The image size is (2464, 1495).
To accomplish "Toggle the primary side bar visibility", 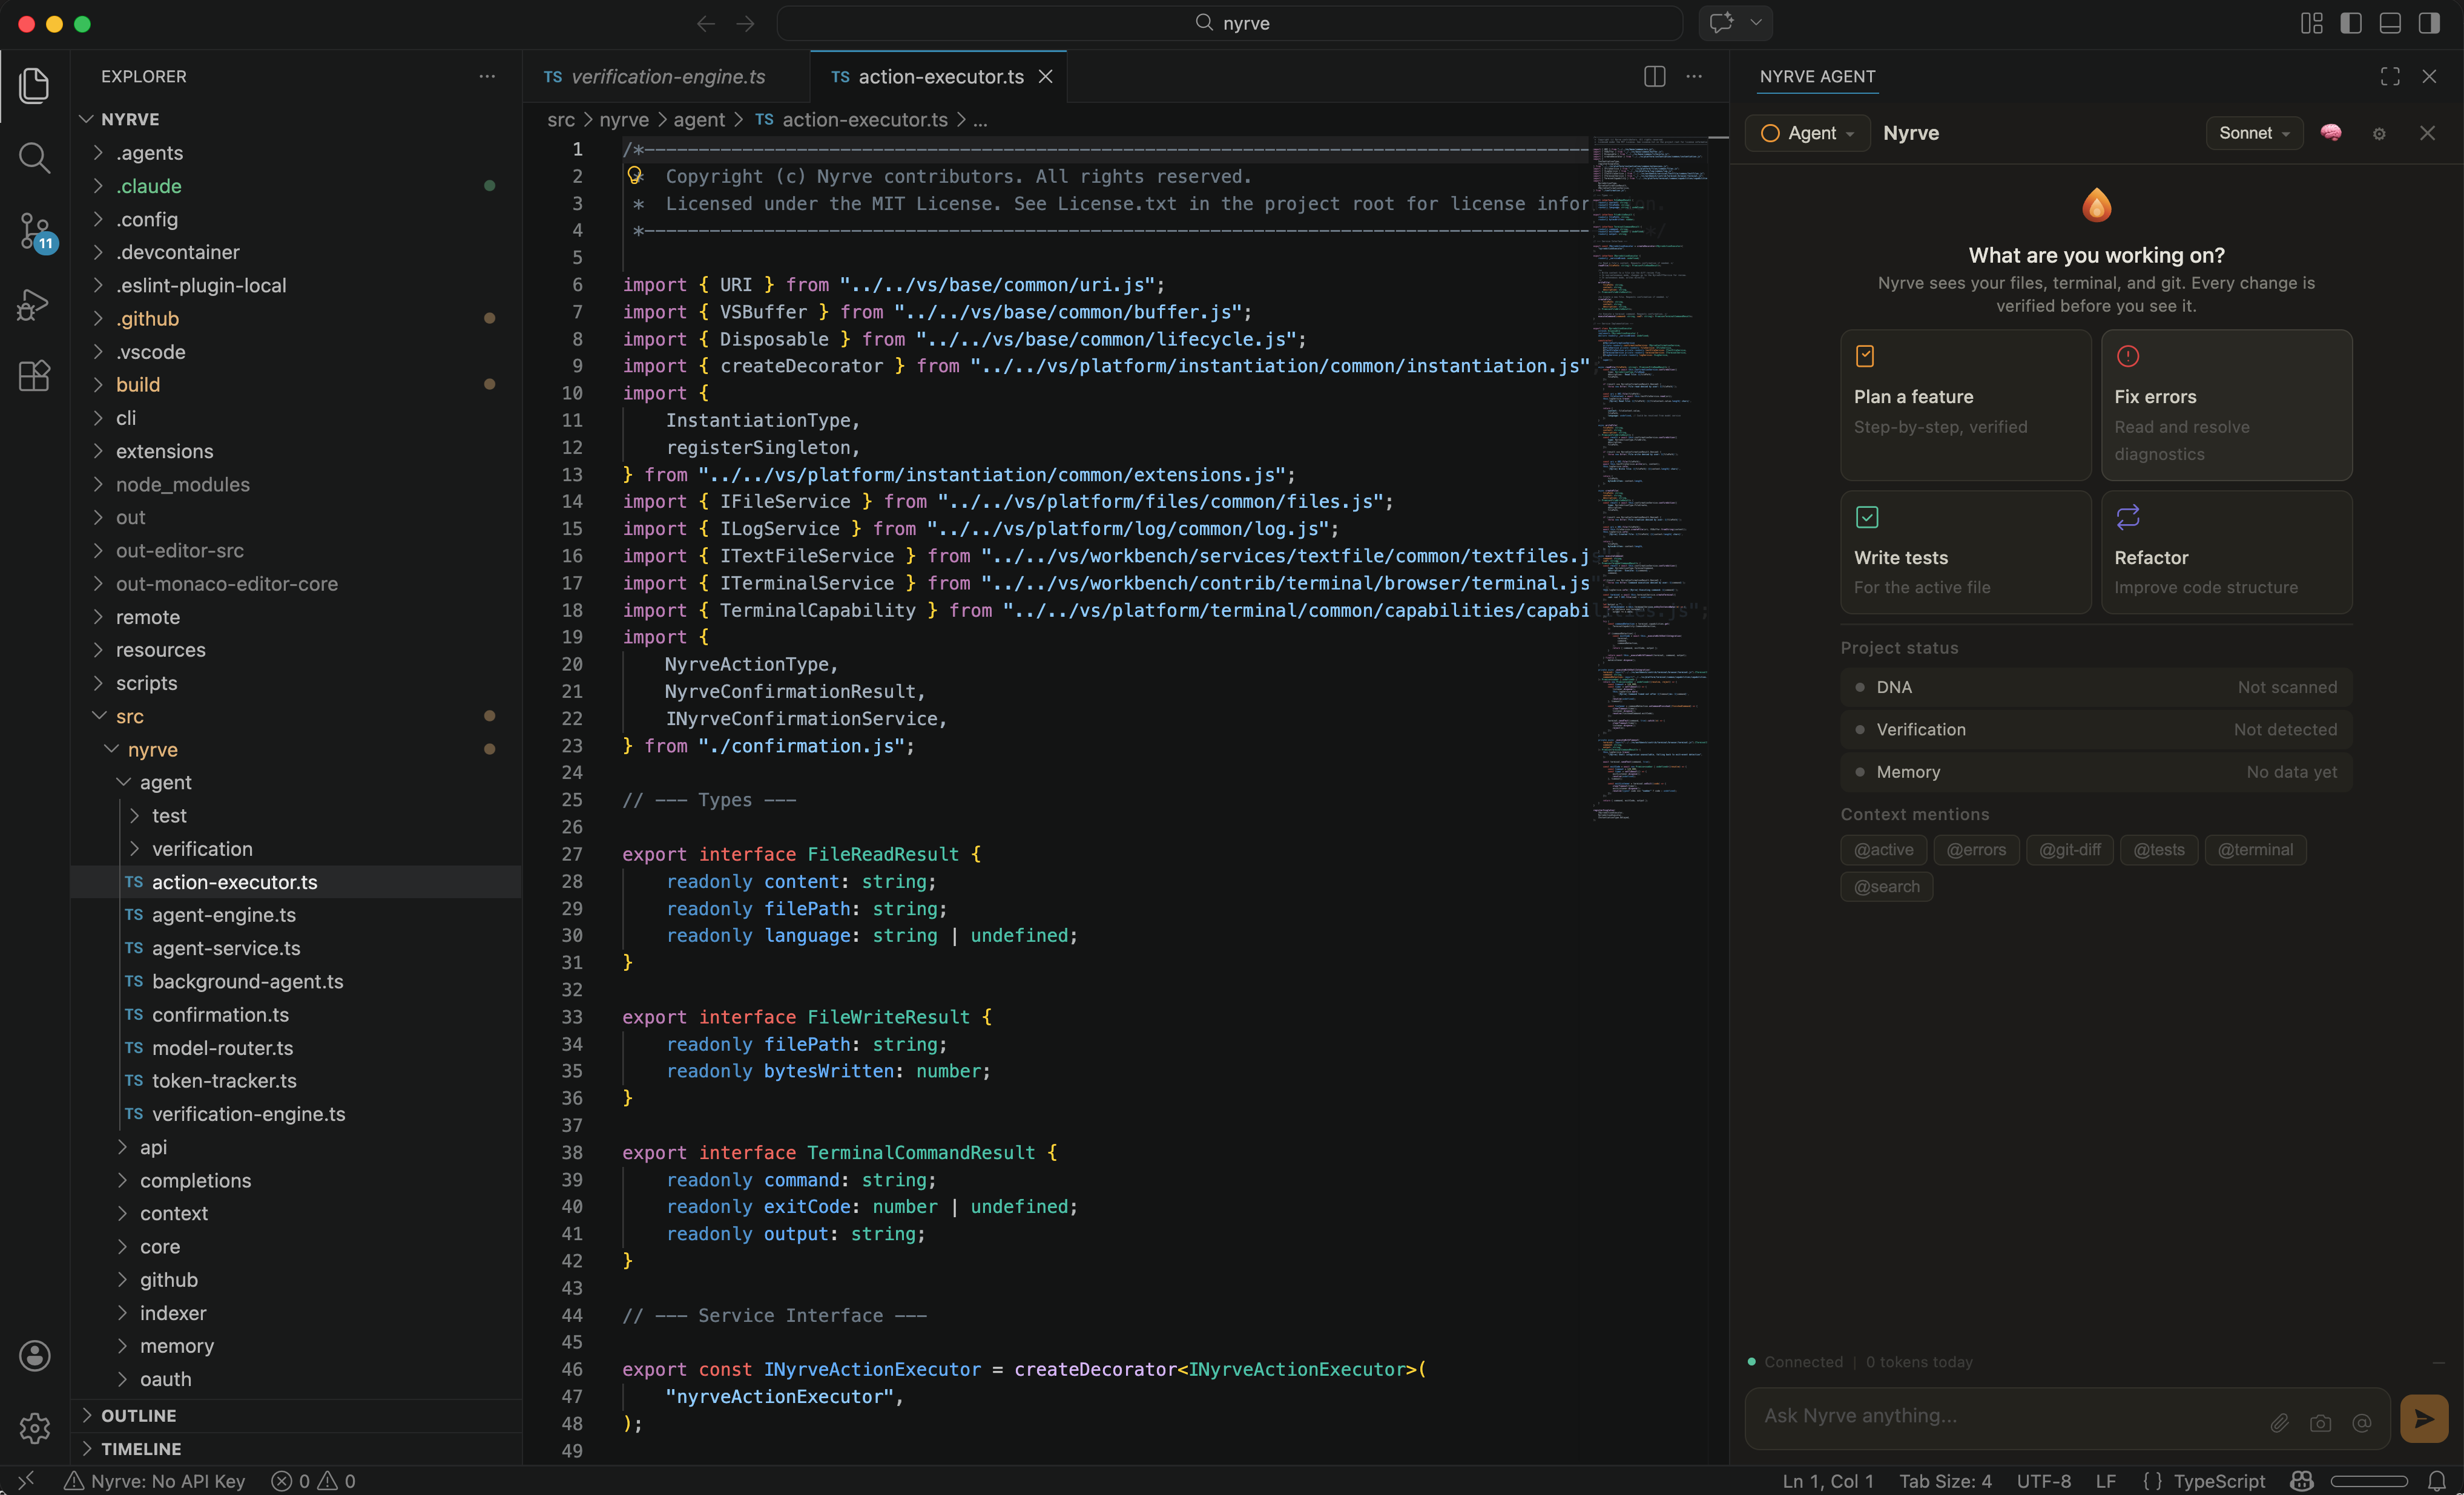I will (2351, 23).
